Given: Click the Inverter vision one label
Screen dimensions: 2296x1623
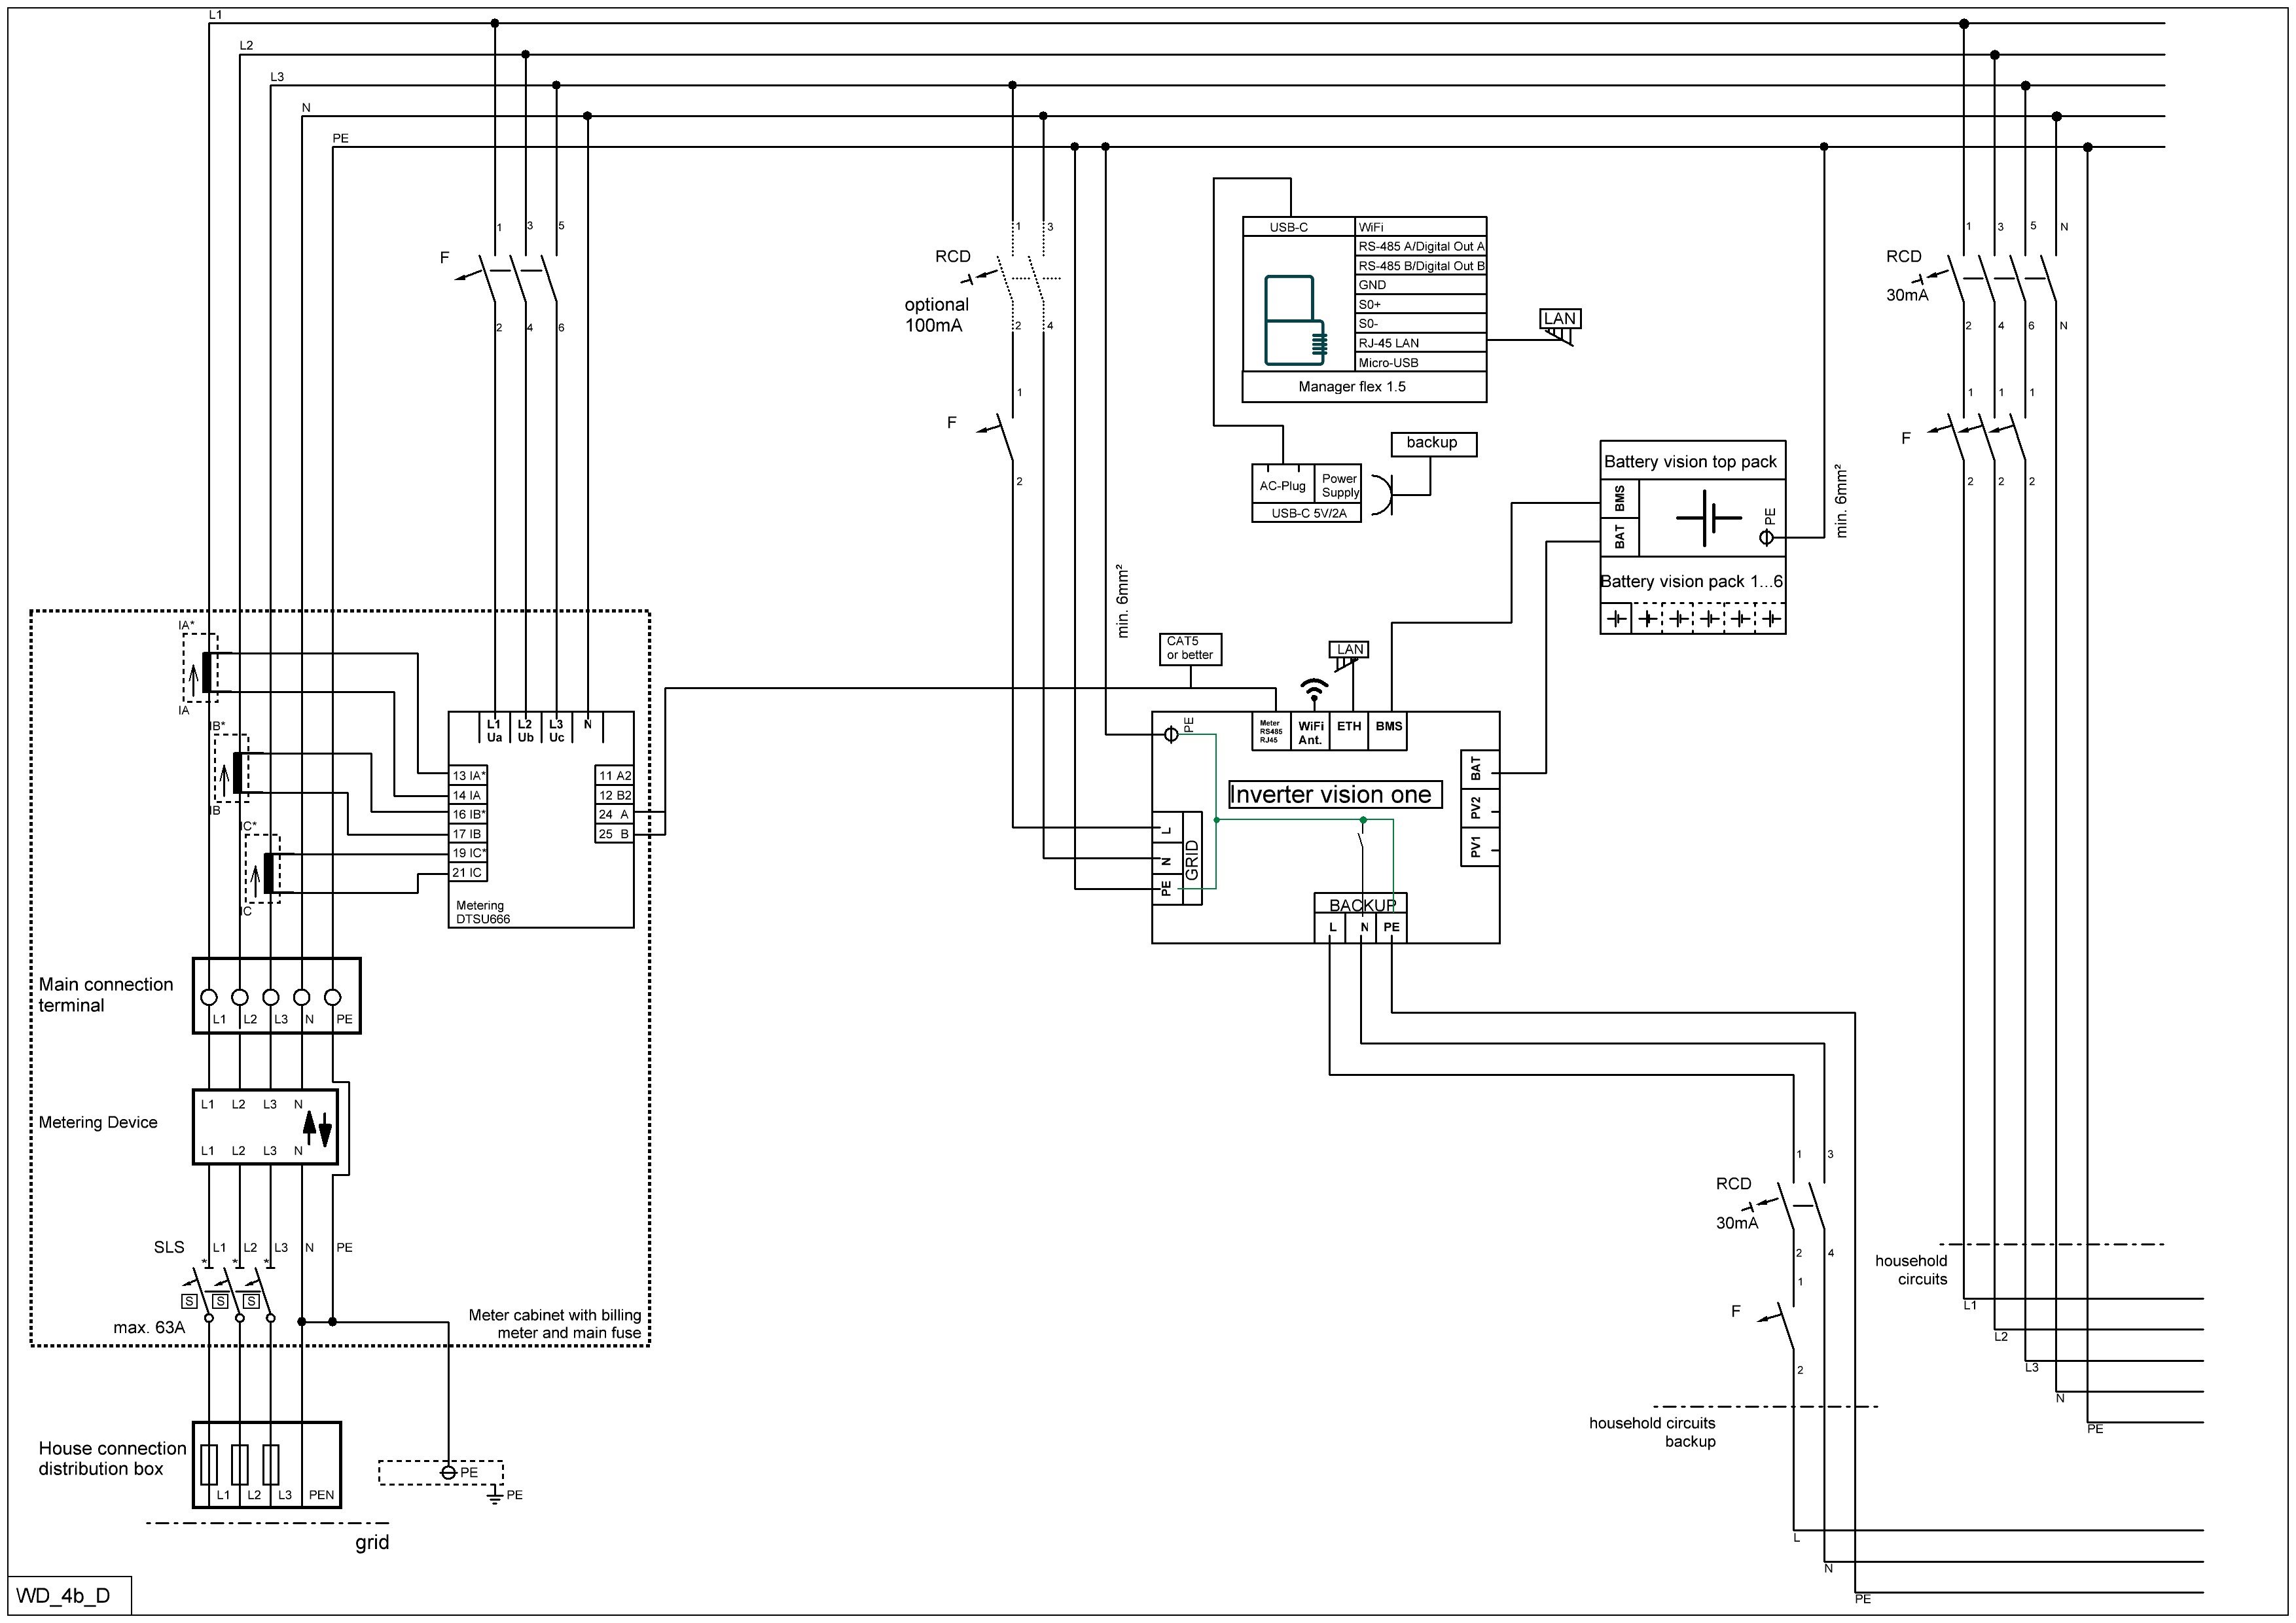Looking at the screenshot, I should pos(1334,795).
